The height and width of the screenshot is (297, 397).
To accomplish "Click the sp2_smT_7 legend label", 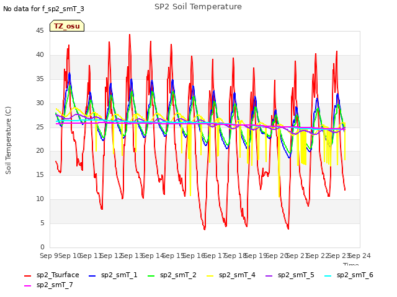I will pos(55,285).
